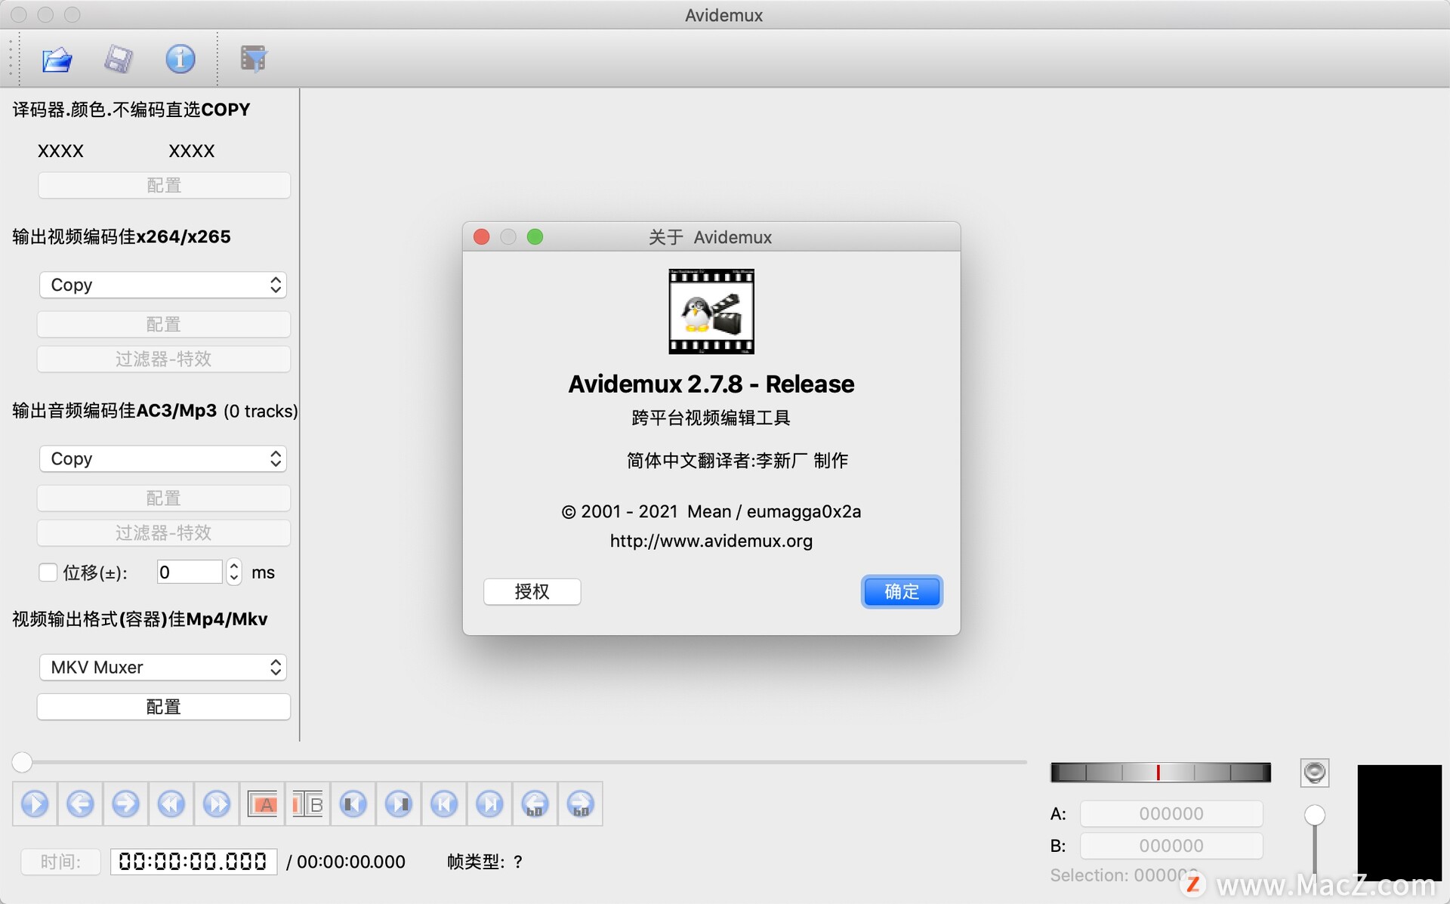Click the current timecode 00:00:00.000 field
Image resolution: width=1450 pixels, height=904 pixels.
click(x=193, y=862)
